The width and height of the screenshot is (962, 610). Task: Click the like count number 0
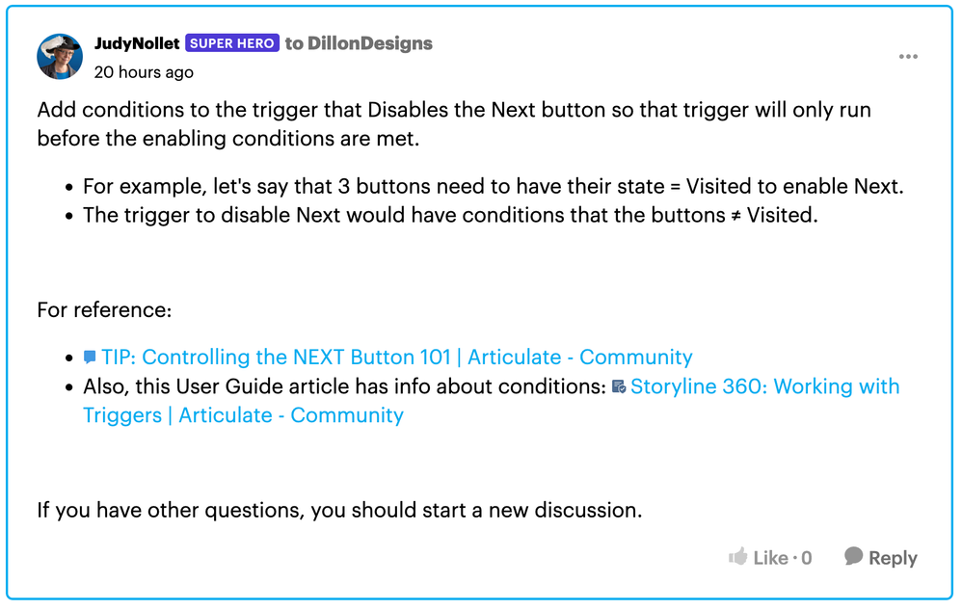(x=806, y=558)
